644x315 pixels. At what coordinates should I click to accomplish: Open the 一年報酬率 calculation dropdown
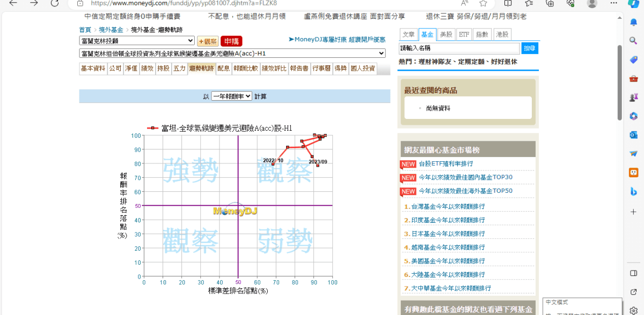(x=231, y=96)
